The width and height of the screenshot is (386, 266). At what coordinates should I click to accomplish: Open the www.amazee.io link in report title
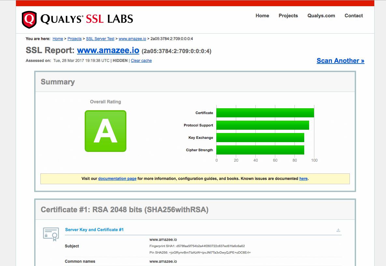[108, 51]
